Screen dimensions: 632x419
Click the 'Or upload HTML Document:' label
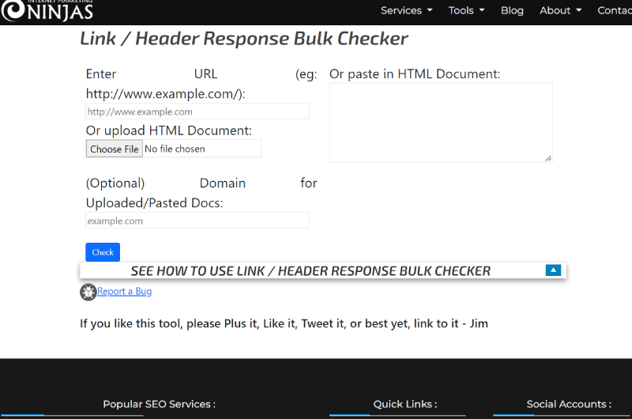coord(168,130)
